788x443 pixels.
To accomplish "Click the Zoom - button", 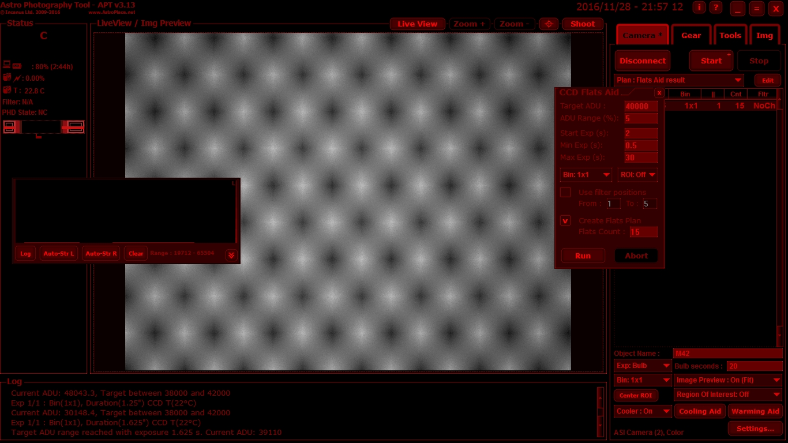I will click(x=515, y=24).
